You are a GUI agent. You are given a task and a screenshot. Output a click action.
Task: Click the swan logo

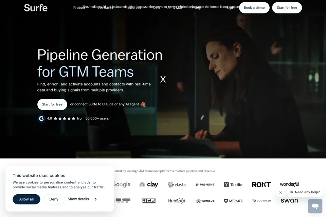pyautogui.click(x=289, y=201)
